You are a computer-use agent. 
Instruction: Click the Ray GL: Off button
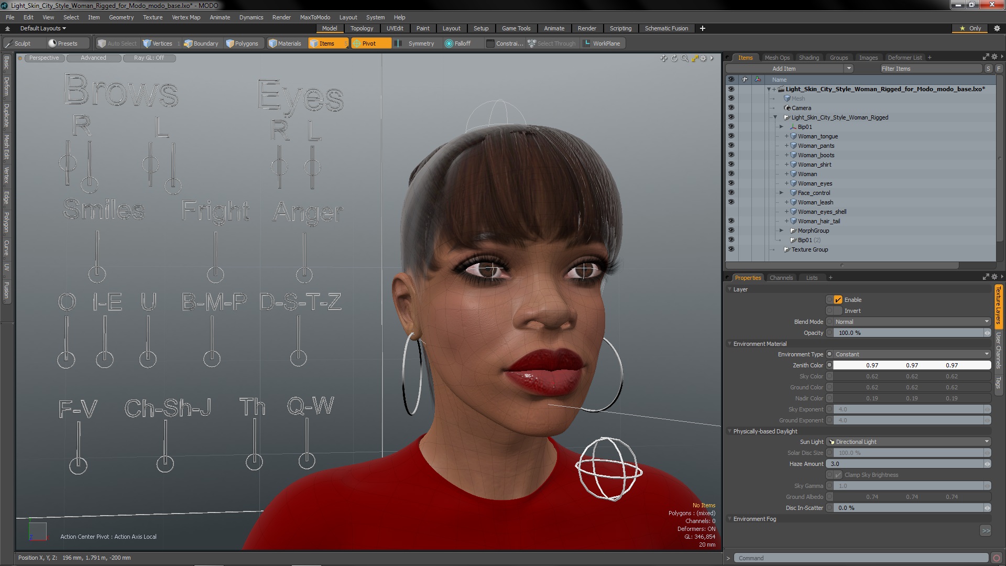tap(149, 58)
